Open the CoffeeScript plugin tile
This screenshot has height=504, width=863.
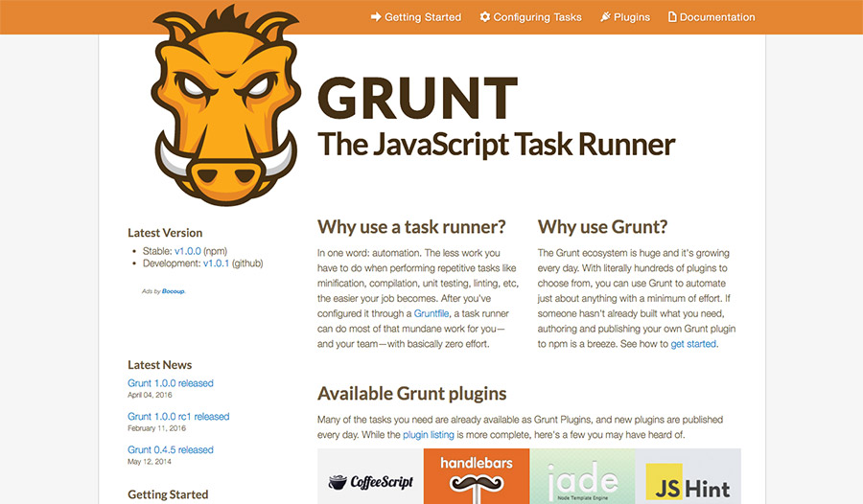pos(370,477)
